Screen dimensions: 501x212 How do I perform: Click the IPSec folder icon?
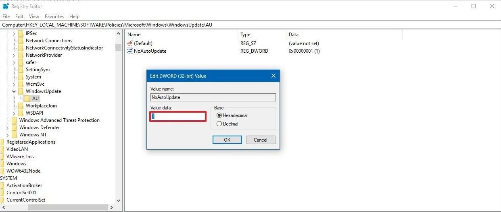pyautogui.click(x=21, y=33)
